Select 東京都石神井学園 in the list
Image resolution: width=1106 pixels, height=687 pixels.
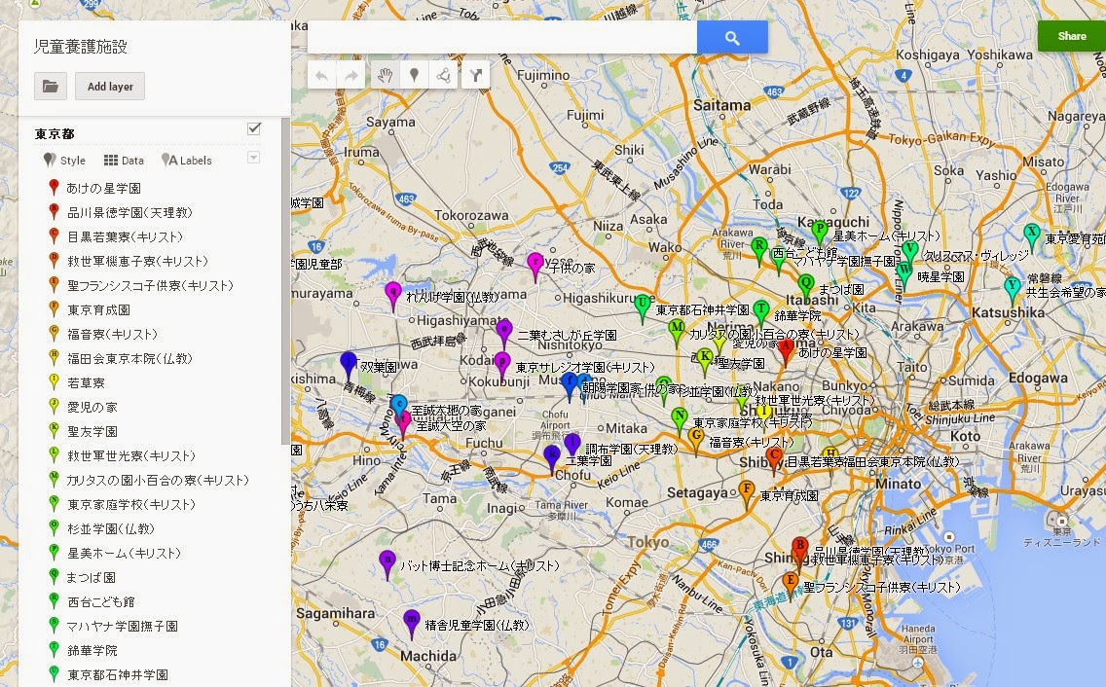117,675
